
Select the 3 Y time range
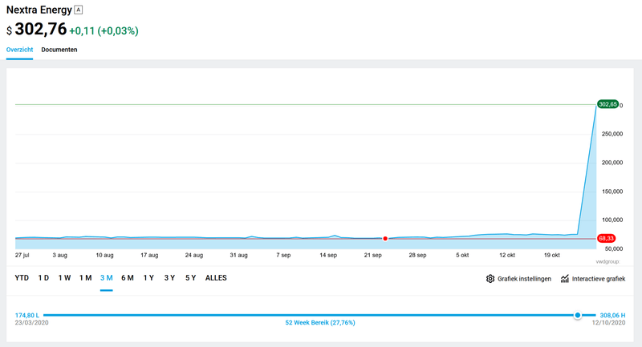169,278
